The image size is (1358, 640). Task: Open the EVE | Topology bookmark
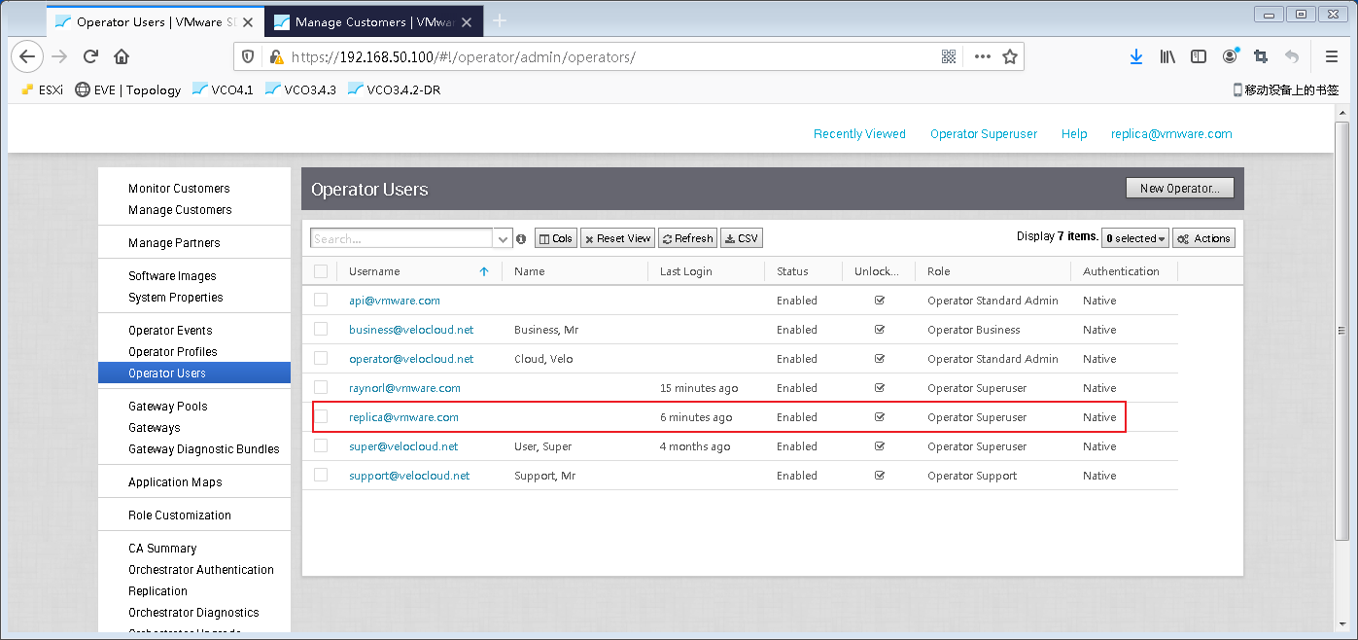[x=128, y=89]
